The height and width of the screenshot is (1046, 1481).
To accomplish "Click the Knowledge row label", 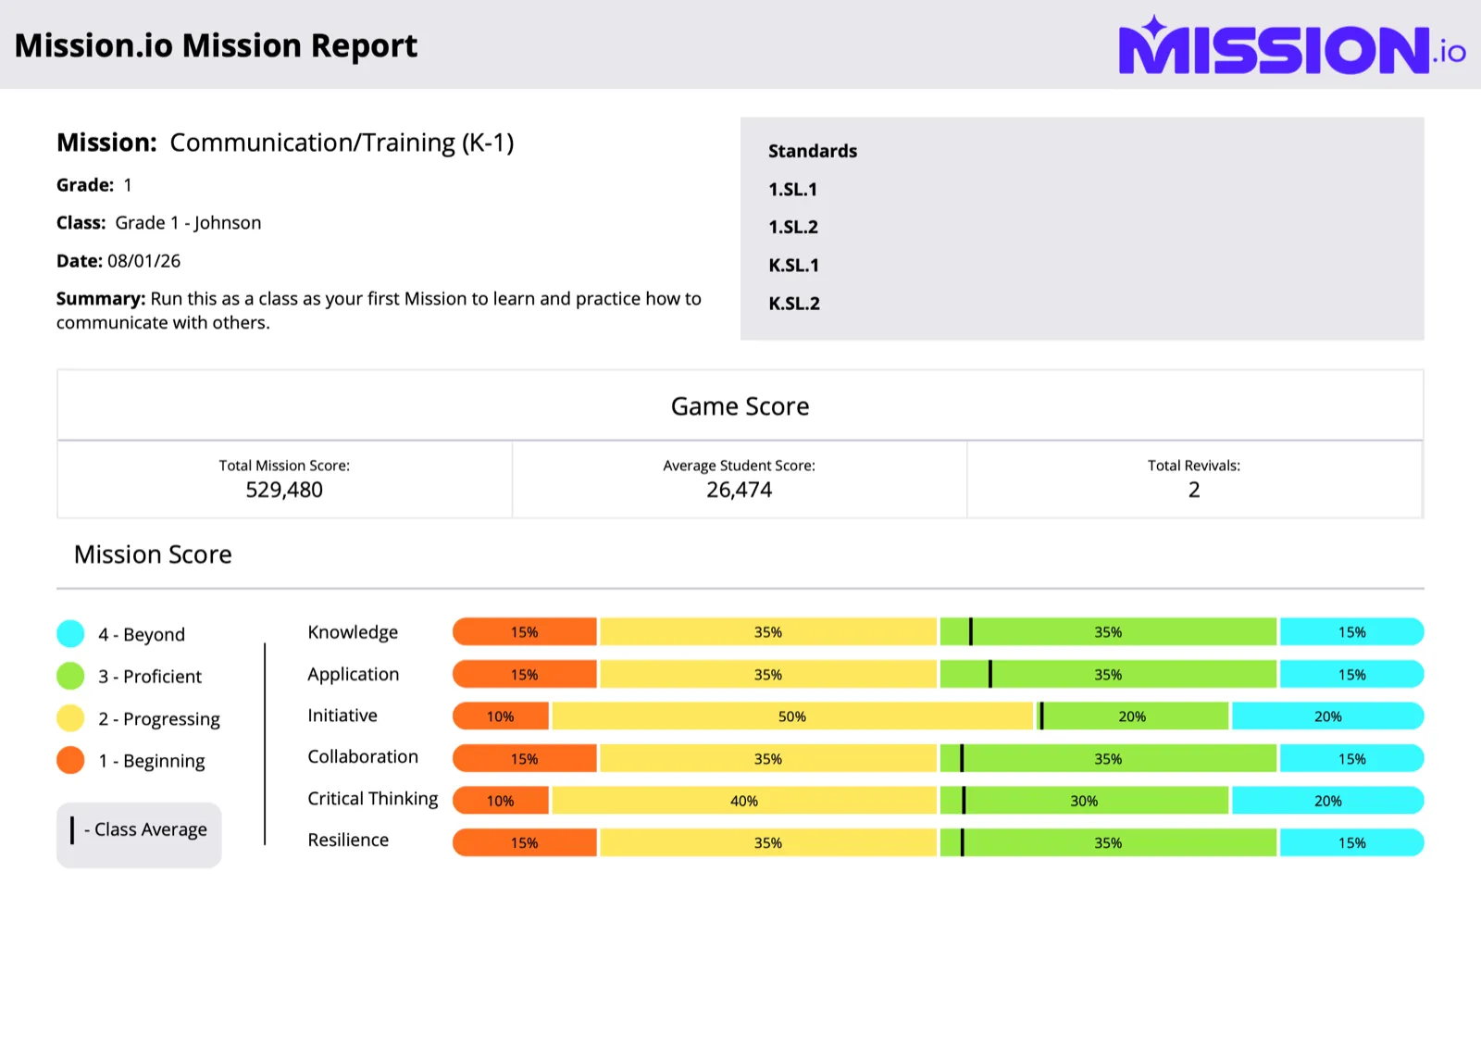I will click(353, 632).
